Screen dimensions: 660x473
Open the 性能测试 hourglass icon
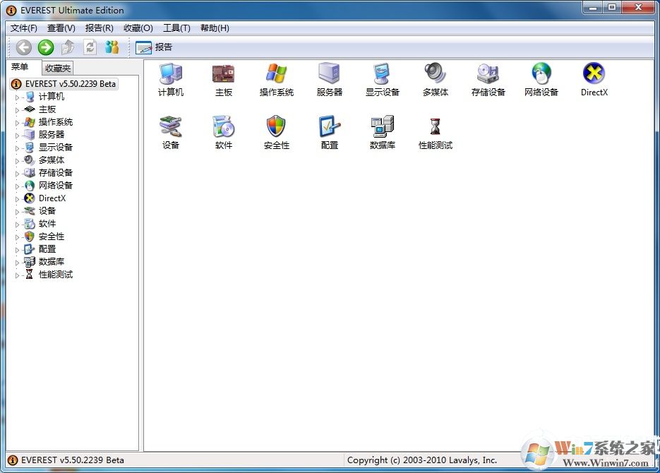click(435, 127)
